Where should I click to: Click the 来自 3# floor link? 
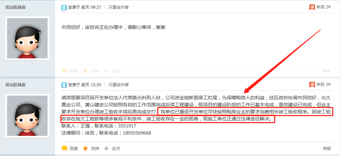(323, 85)
